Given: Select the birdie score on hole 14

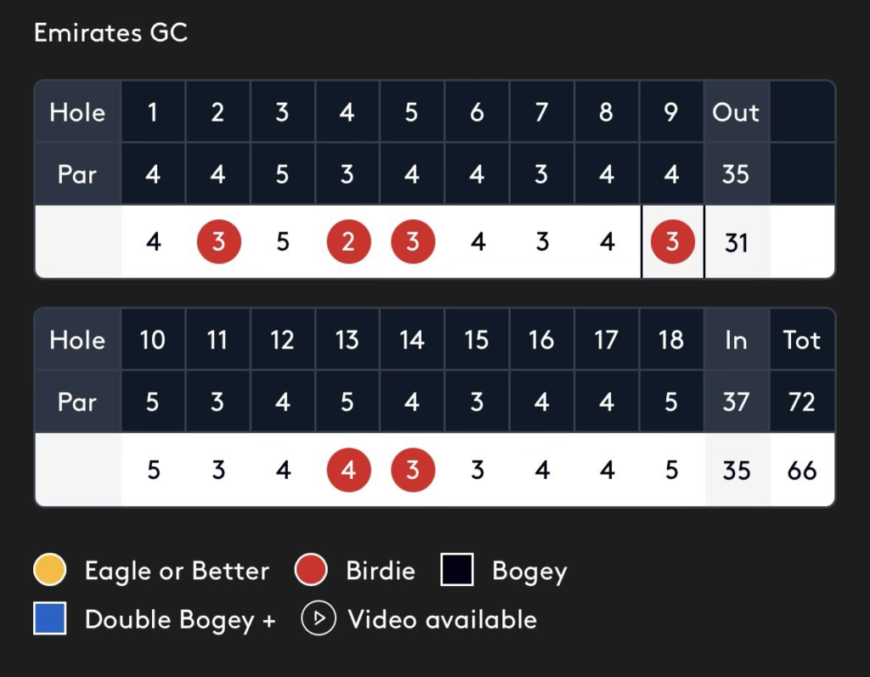Looking at the screenshot, I should pos(413,470).
